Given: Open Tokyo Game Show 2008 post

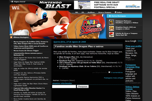Looking at the screenshot, I should 31,47.
